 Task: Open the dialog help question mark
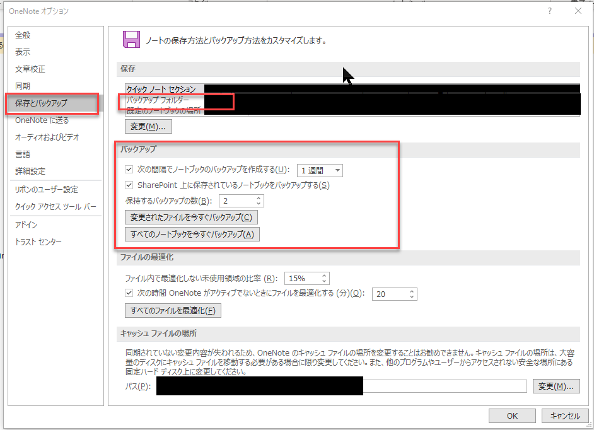[550, 11]
